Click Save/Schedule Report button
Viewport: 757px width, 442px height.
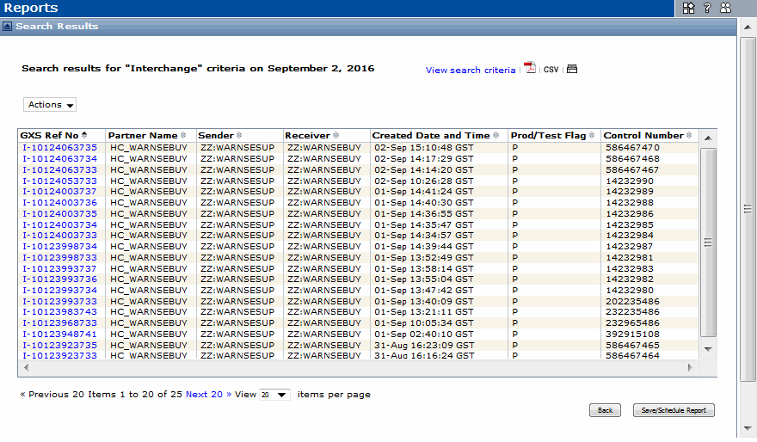tap(674, 410)
